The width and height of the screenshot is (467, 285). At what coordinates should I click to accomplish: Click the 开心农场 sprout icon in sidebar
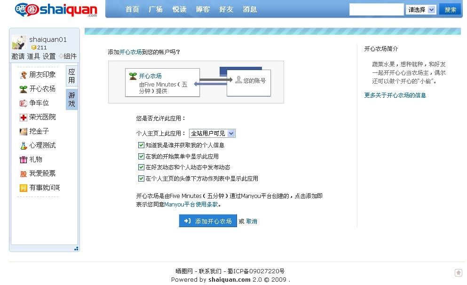click(23, 89)
